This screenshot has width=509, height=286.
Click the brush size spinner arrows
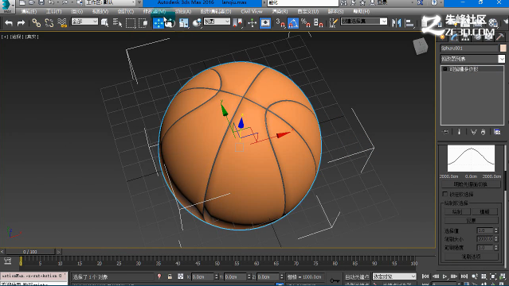coord(495,238)
